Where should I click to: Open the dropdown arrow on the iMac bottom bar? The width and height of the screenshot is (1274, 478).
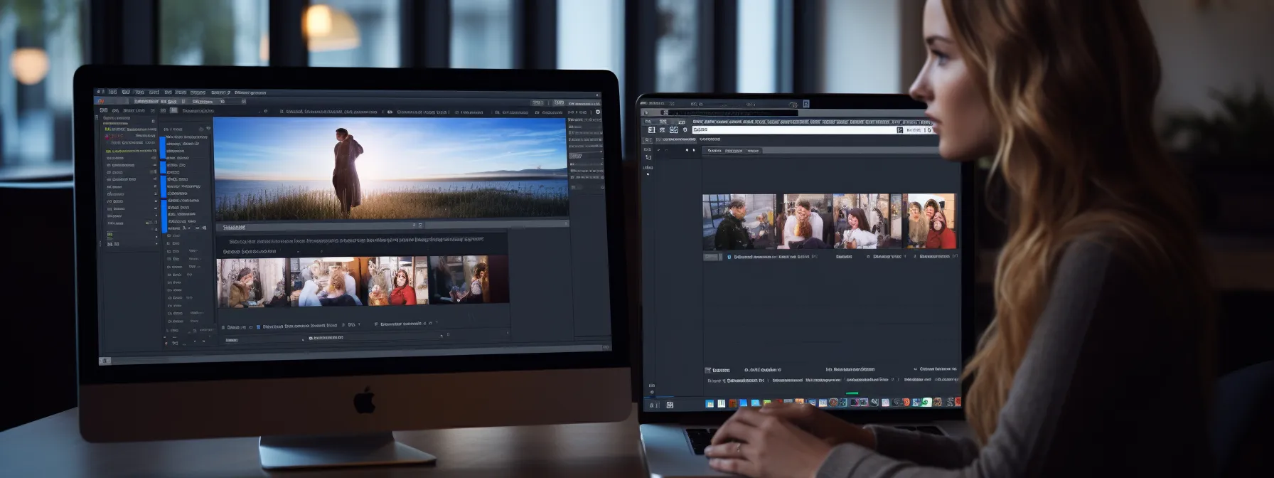click(x=304, y=339)
